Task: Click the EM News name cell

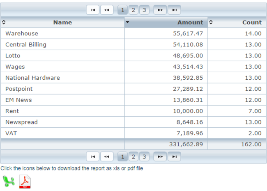Action: [x=62, y=100]
